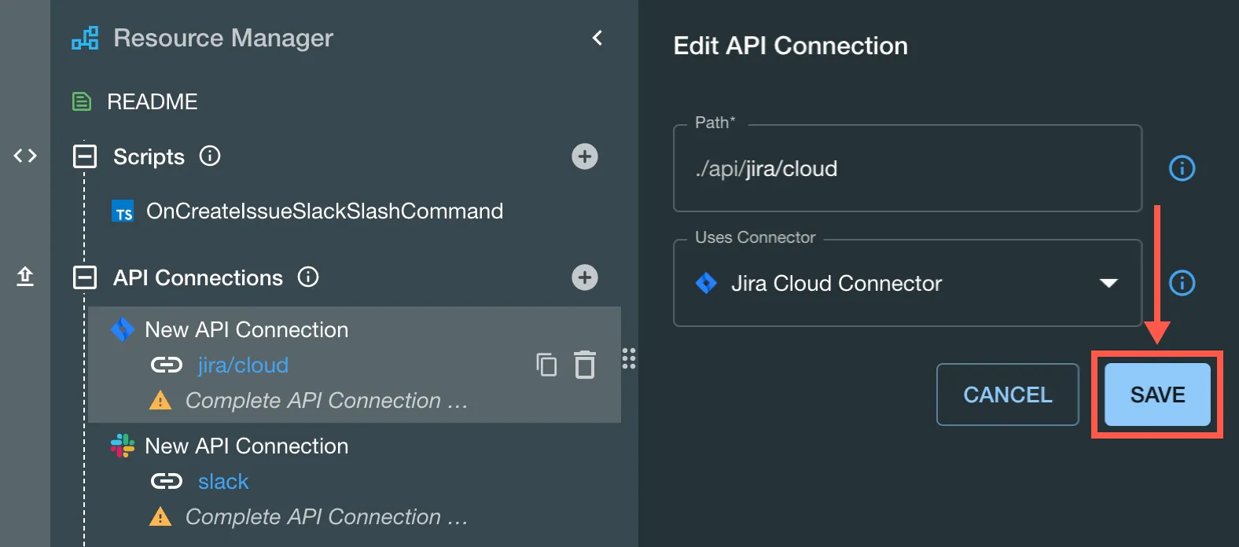Open the Uses Connector dropdown

click(x=907, y=283)
